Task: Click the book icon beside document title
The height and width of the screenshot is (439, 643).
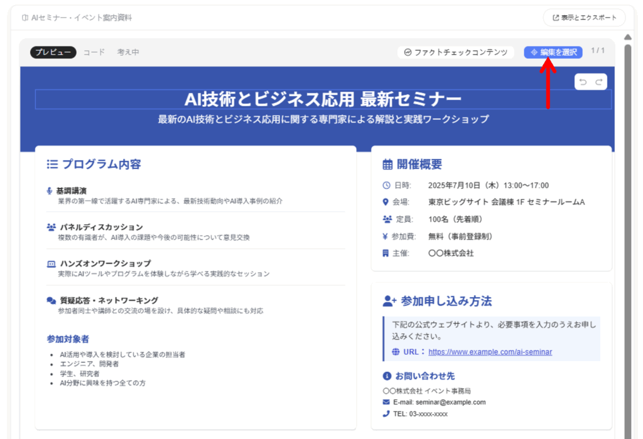Action: tap(24, 18)
